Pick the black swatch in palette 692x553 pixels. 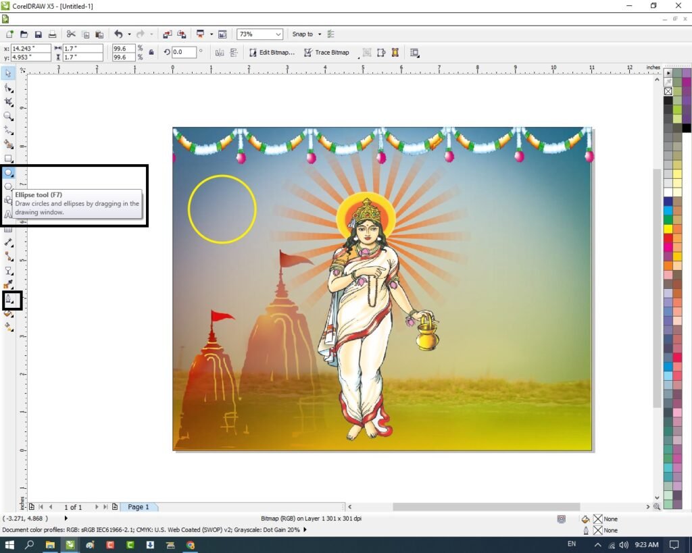coord(668,101)
